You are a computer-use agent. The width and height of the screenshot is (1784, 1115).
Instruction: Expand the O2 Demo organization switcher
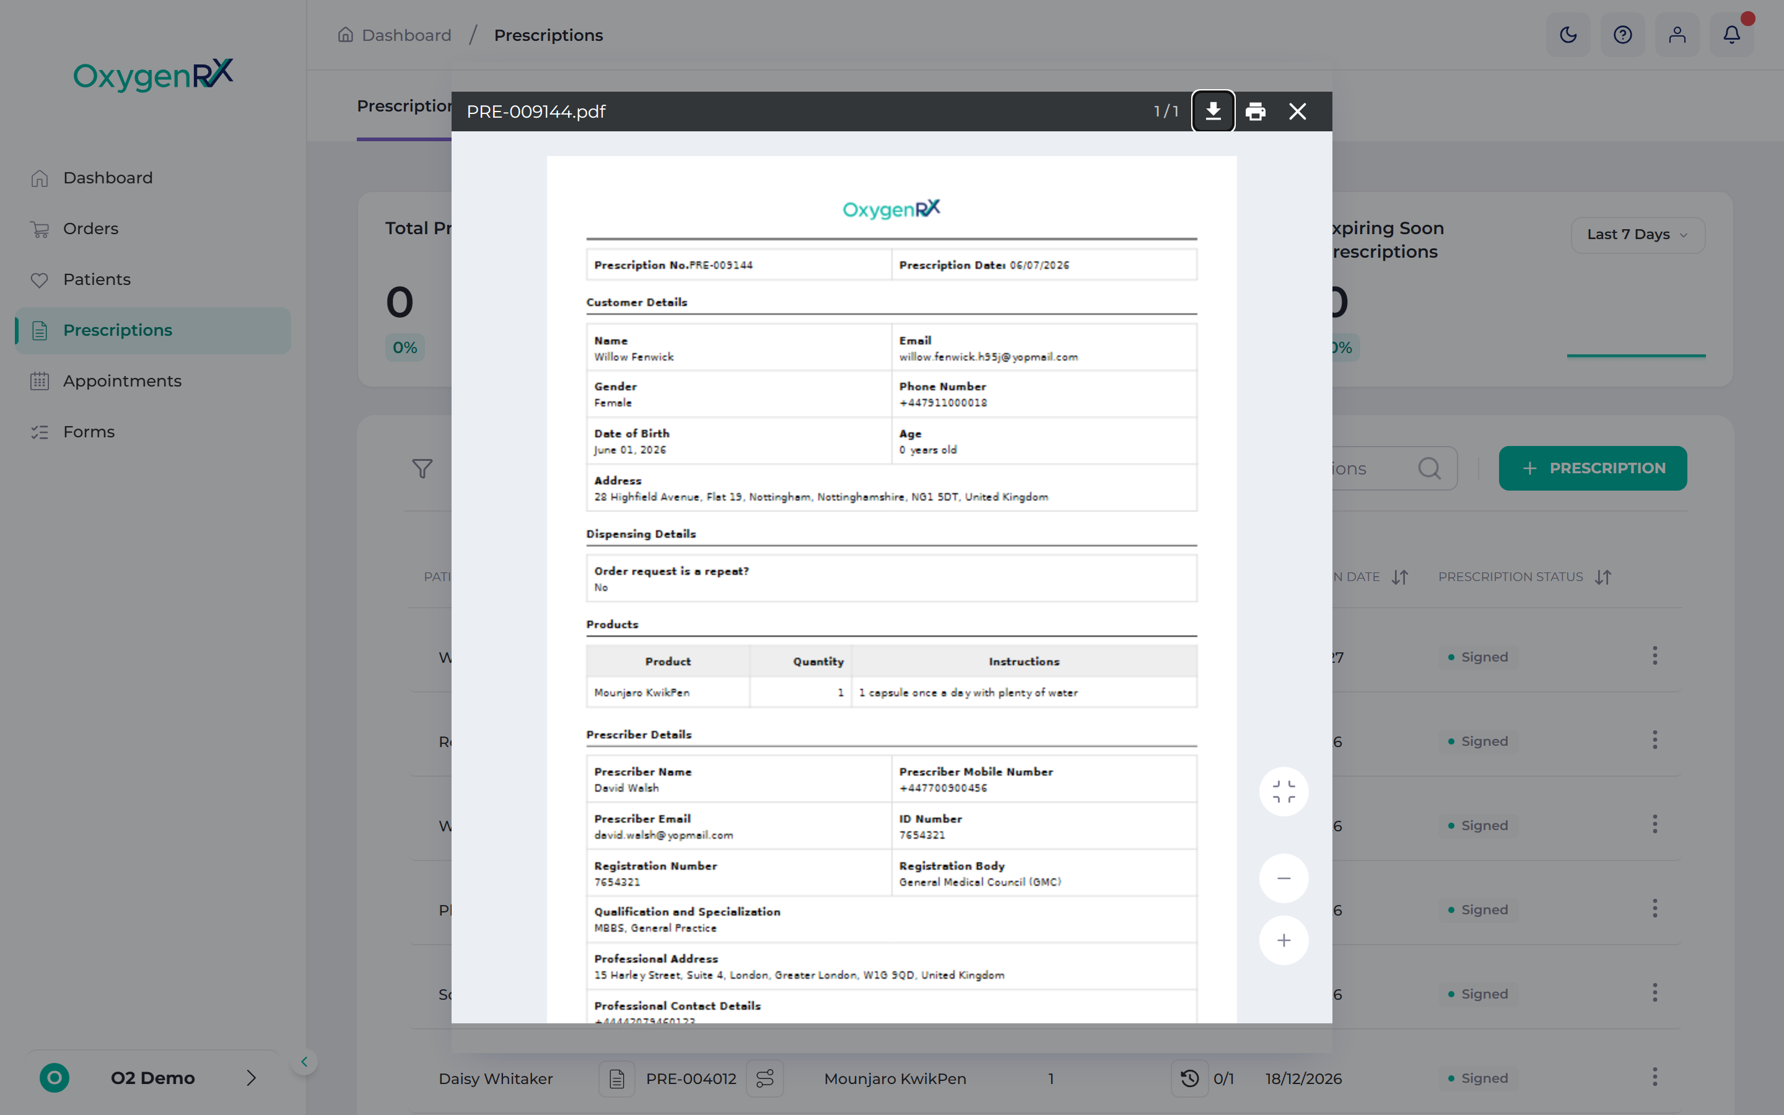[x=251, y=1078]
